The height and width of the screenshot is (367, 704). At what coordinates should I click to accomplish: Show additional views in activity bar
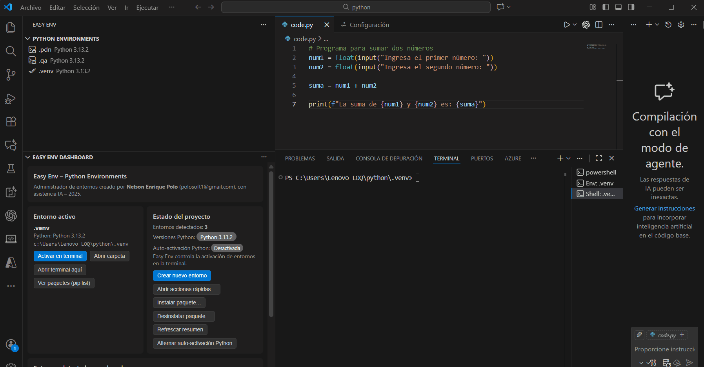(11, 286)
